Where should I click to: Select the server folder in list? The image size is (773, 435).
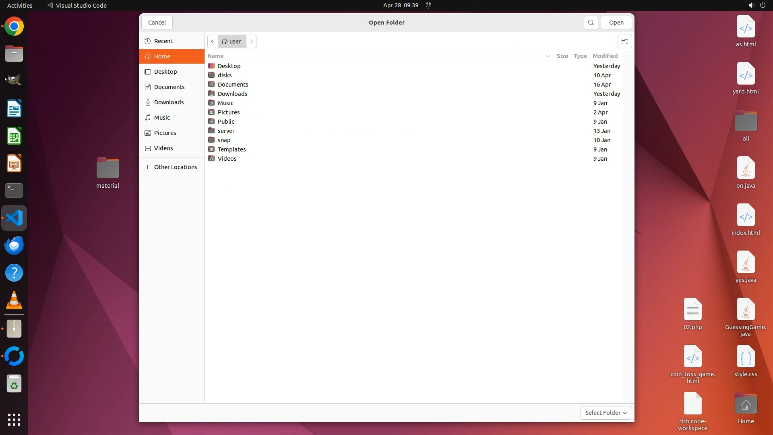pyautogui.click(x=226, y=131)
